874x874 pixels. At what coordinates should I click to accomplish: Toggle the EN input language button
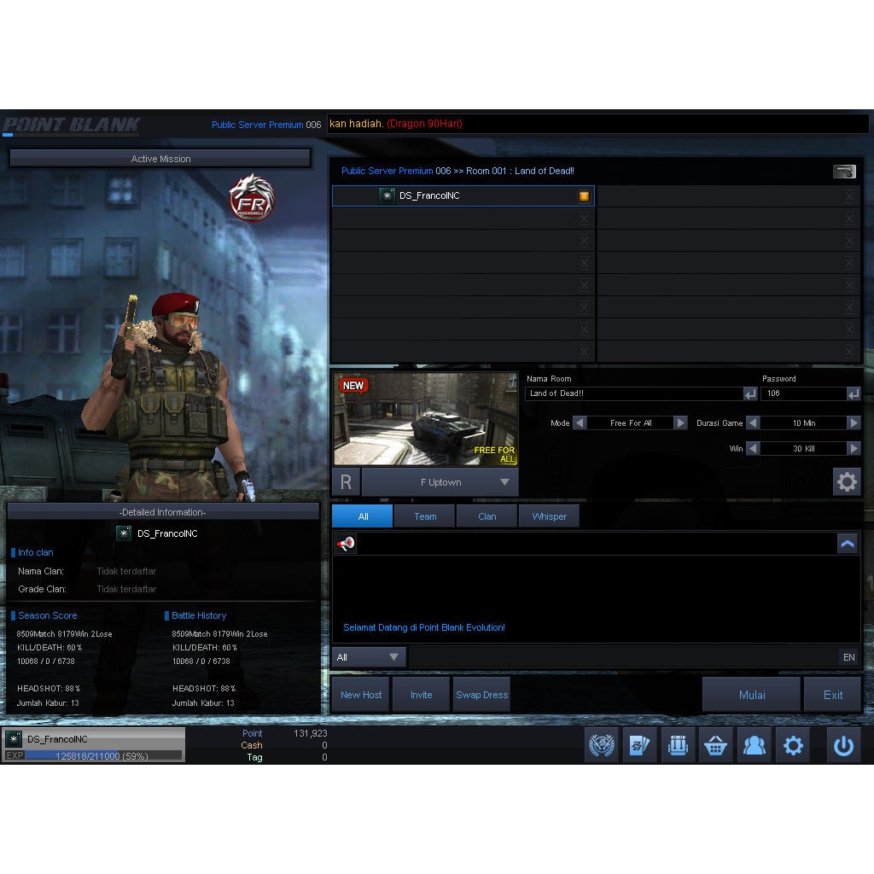(x=849, y=657)
